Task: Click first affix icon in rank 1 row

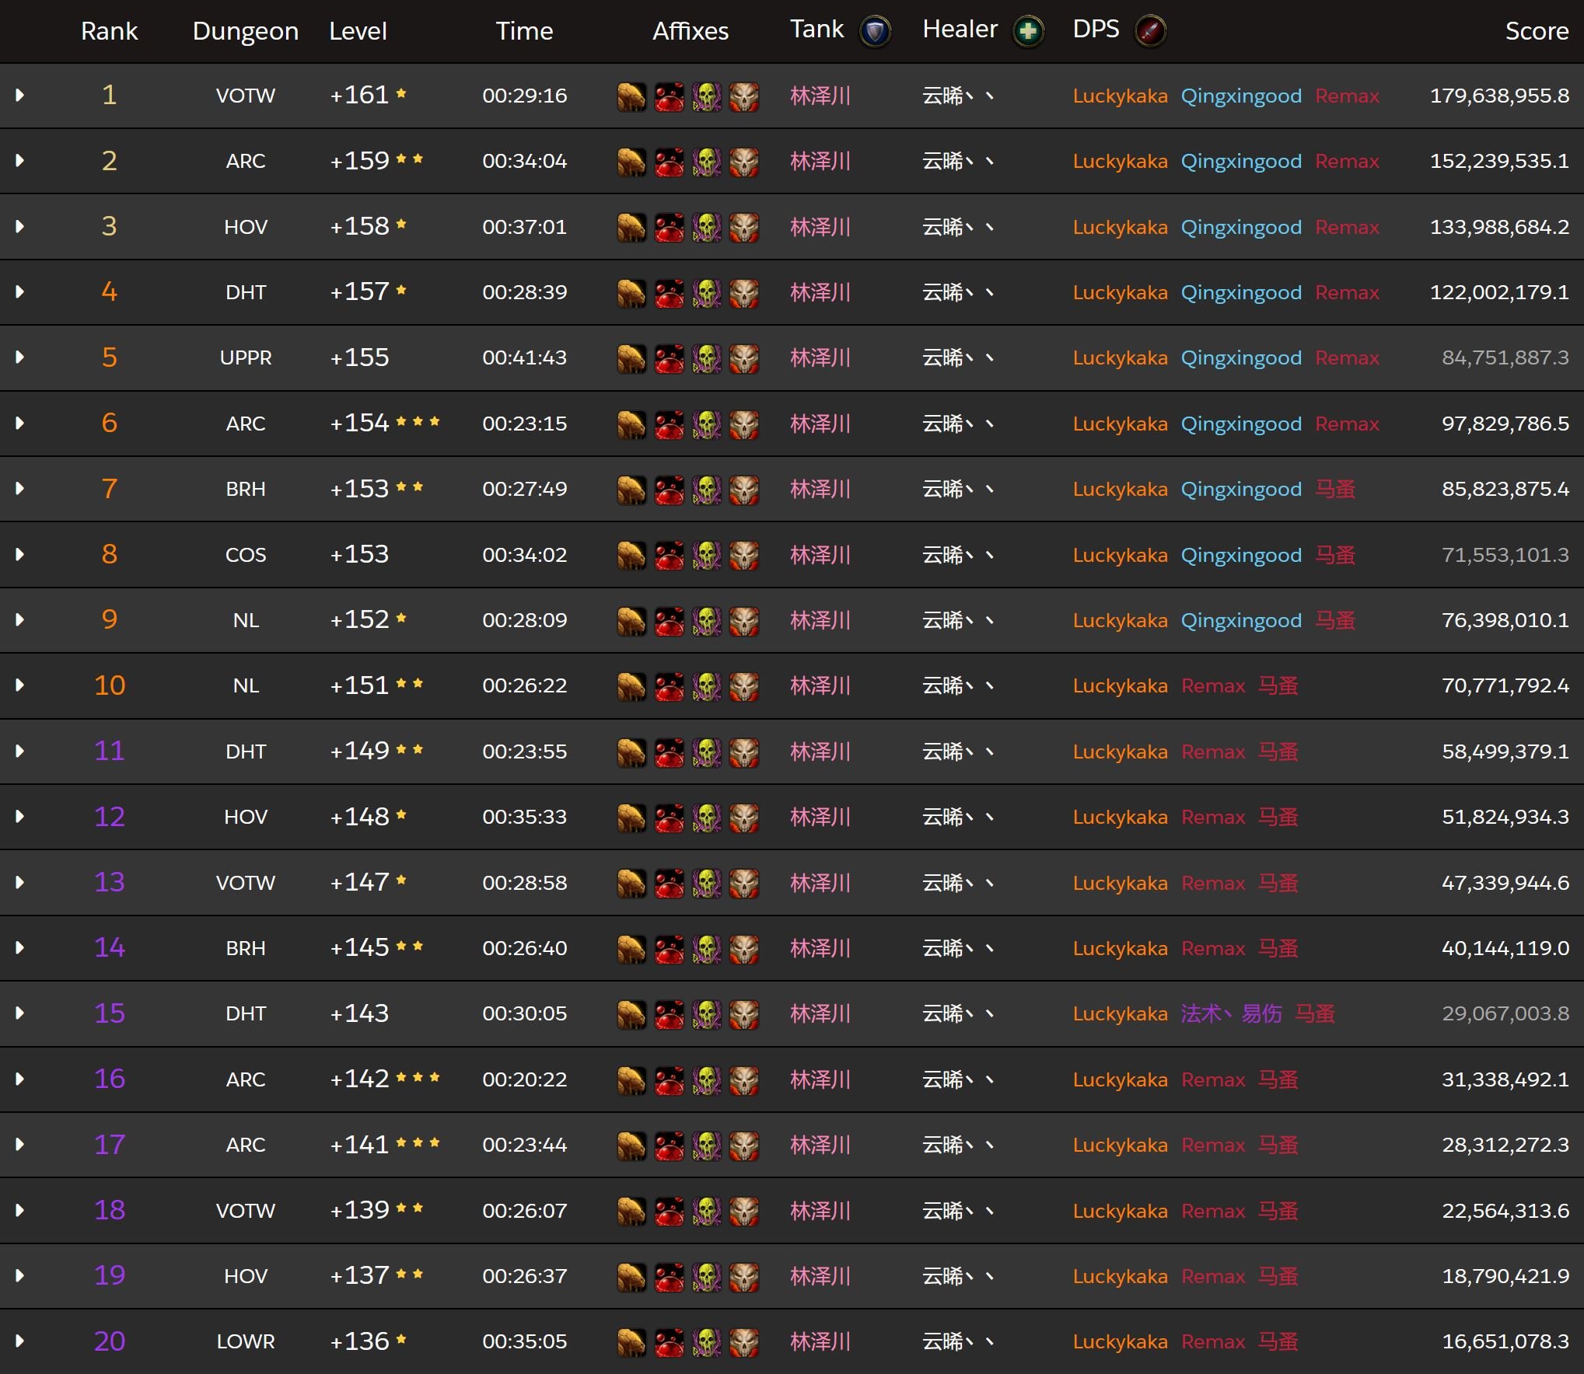Action: coord(631,97)
